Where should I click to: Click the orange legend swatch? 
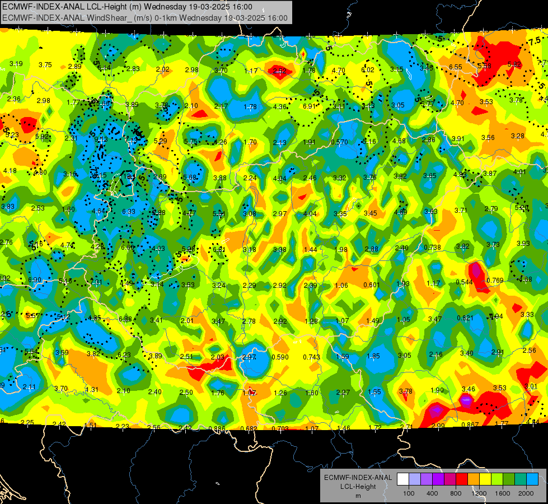pyautogui.click(x=474, y=479)
